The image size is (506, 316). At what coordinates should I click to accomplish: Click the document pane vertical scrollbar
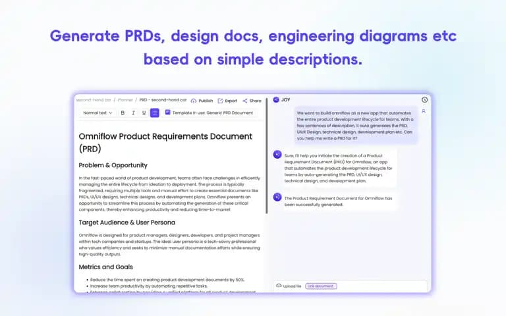pos(267,157)
